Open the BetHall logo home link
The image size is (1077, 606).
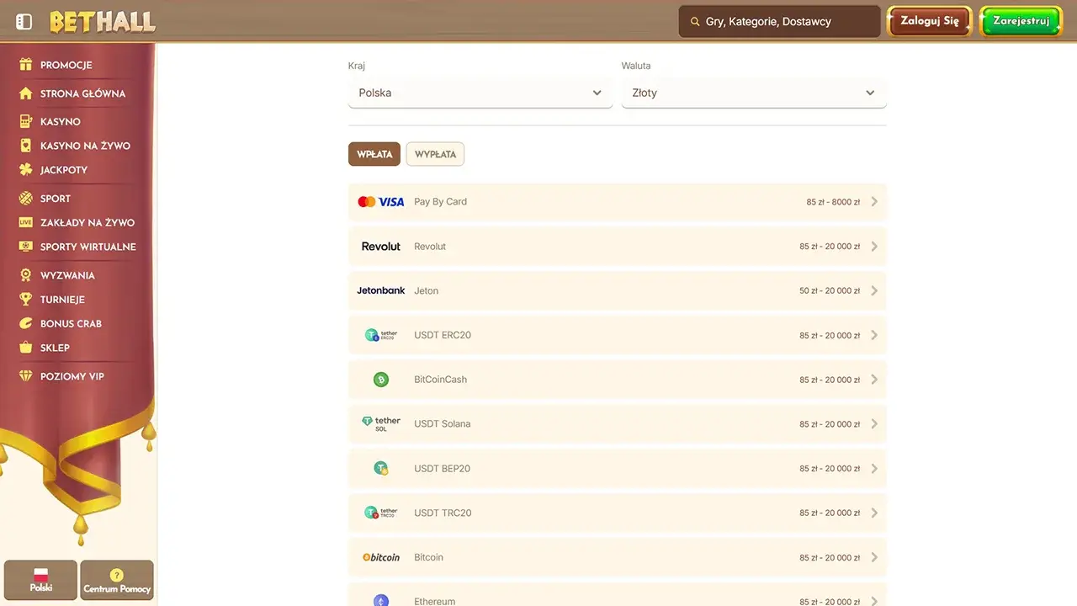(102, 22)
